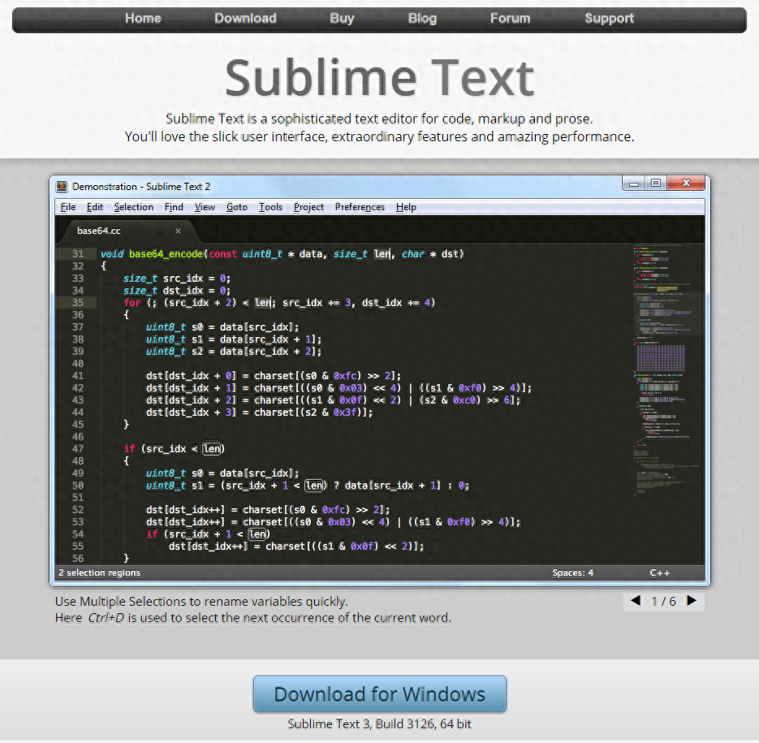Click the boxed 'len' on line 54

click(257, 534)
